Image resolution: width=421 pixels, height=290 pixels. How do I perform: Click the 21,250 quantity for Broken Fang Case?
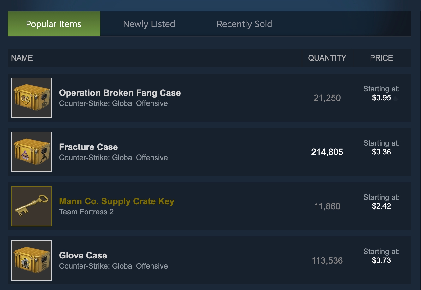click(x=327, y=98)
